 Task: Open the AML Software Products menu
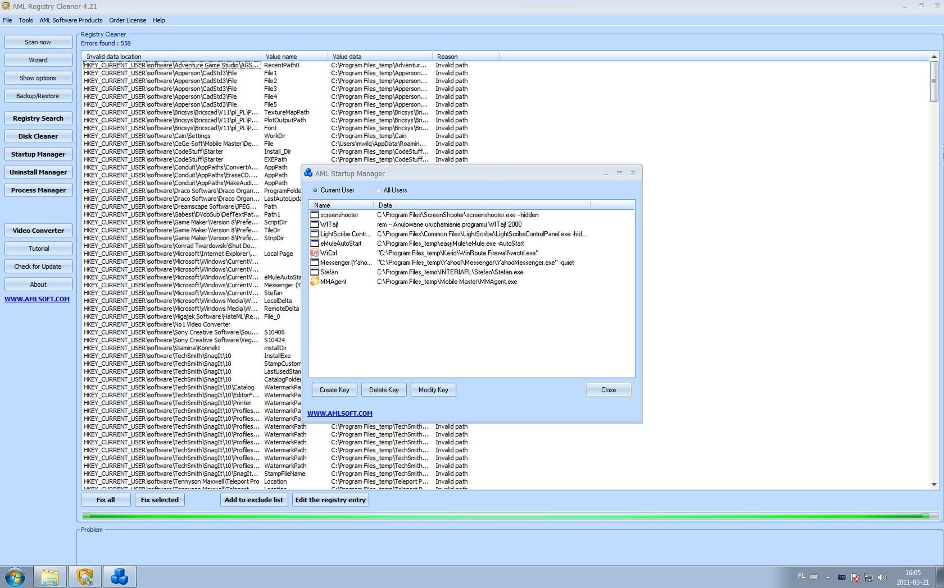[71, 20]
